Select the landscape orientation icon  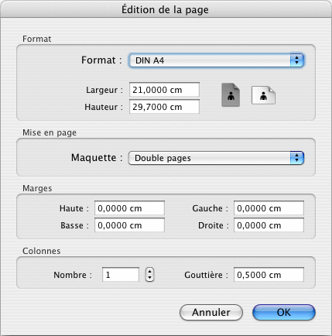click(263, 95)
